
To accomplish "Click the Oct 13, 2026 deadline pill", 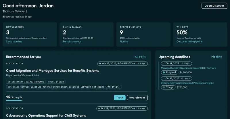I will click(x=176, y=78).
